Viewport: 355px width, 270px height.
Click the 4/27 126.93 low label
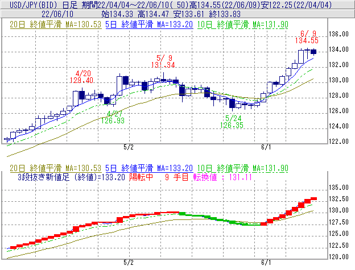pyautogui.click(x=113, y=117)
